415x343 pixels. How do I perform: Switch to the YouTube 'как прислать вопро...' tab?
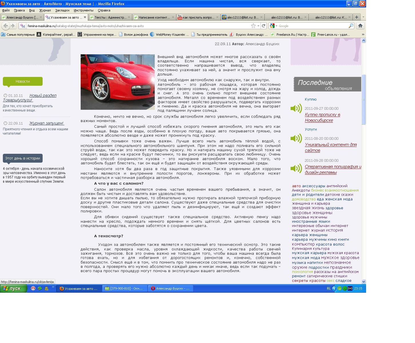[198, 17]
